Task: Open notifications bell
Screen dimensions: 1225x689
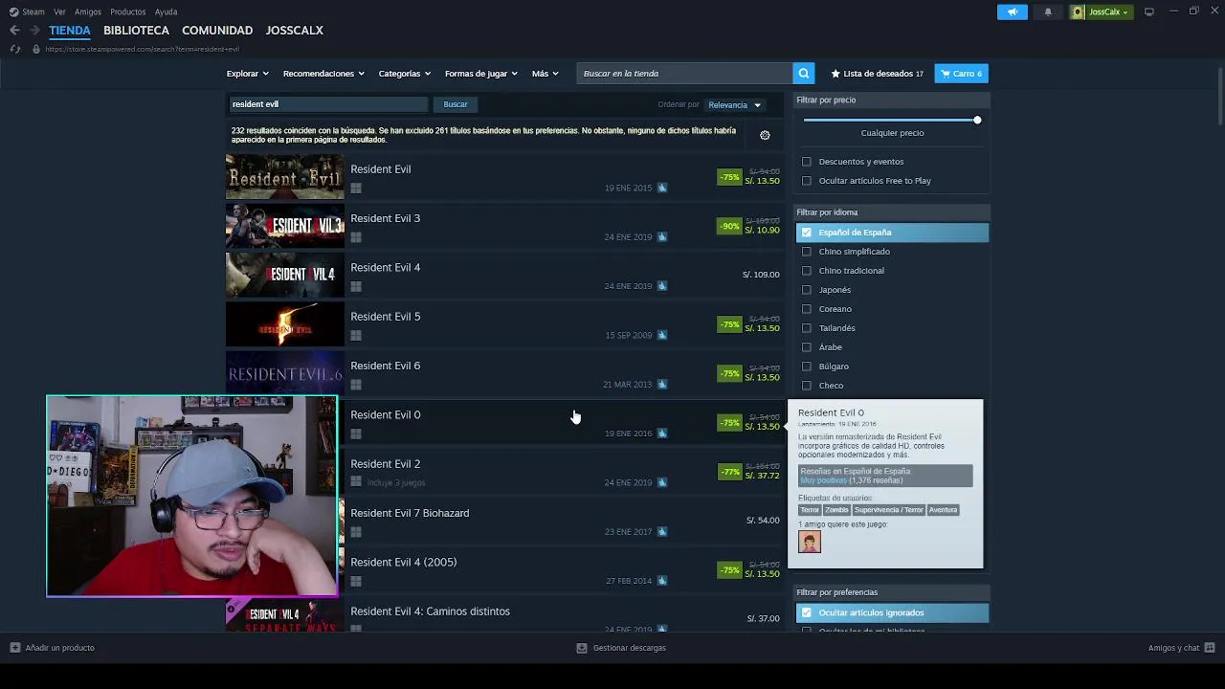Action: click(x=1048, y=11)
